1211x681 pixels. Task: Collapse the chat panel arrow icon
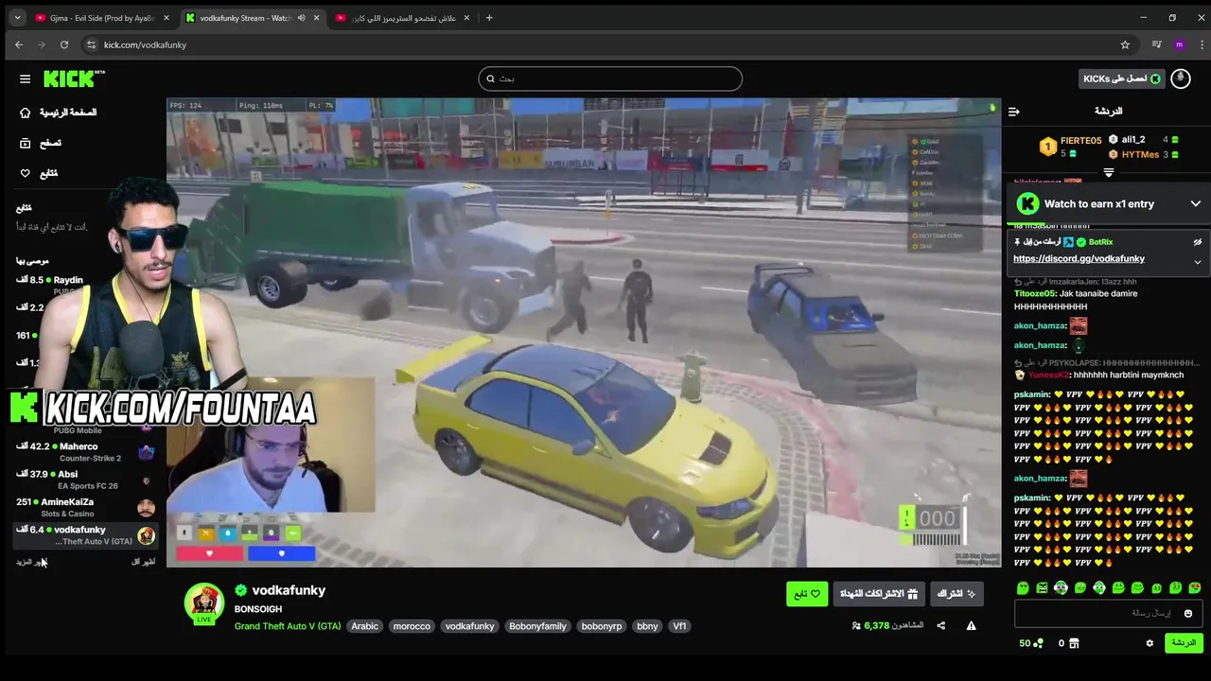[x=1014, y=112]
